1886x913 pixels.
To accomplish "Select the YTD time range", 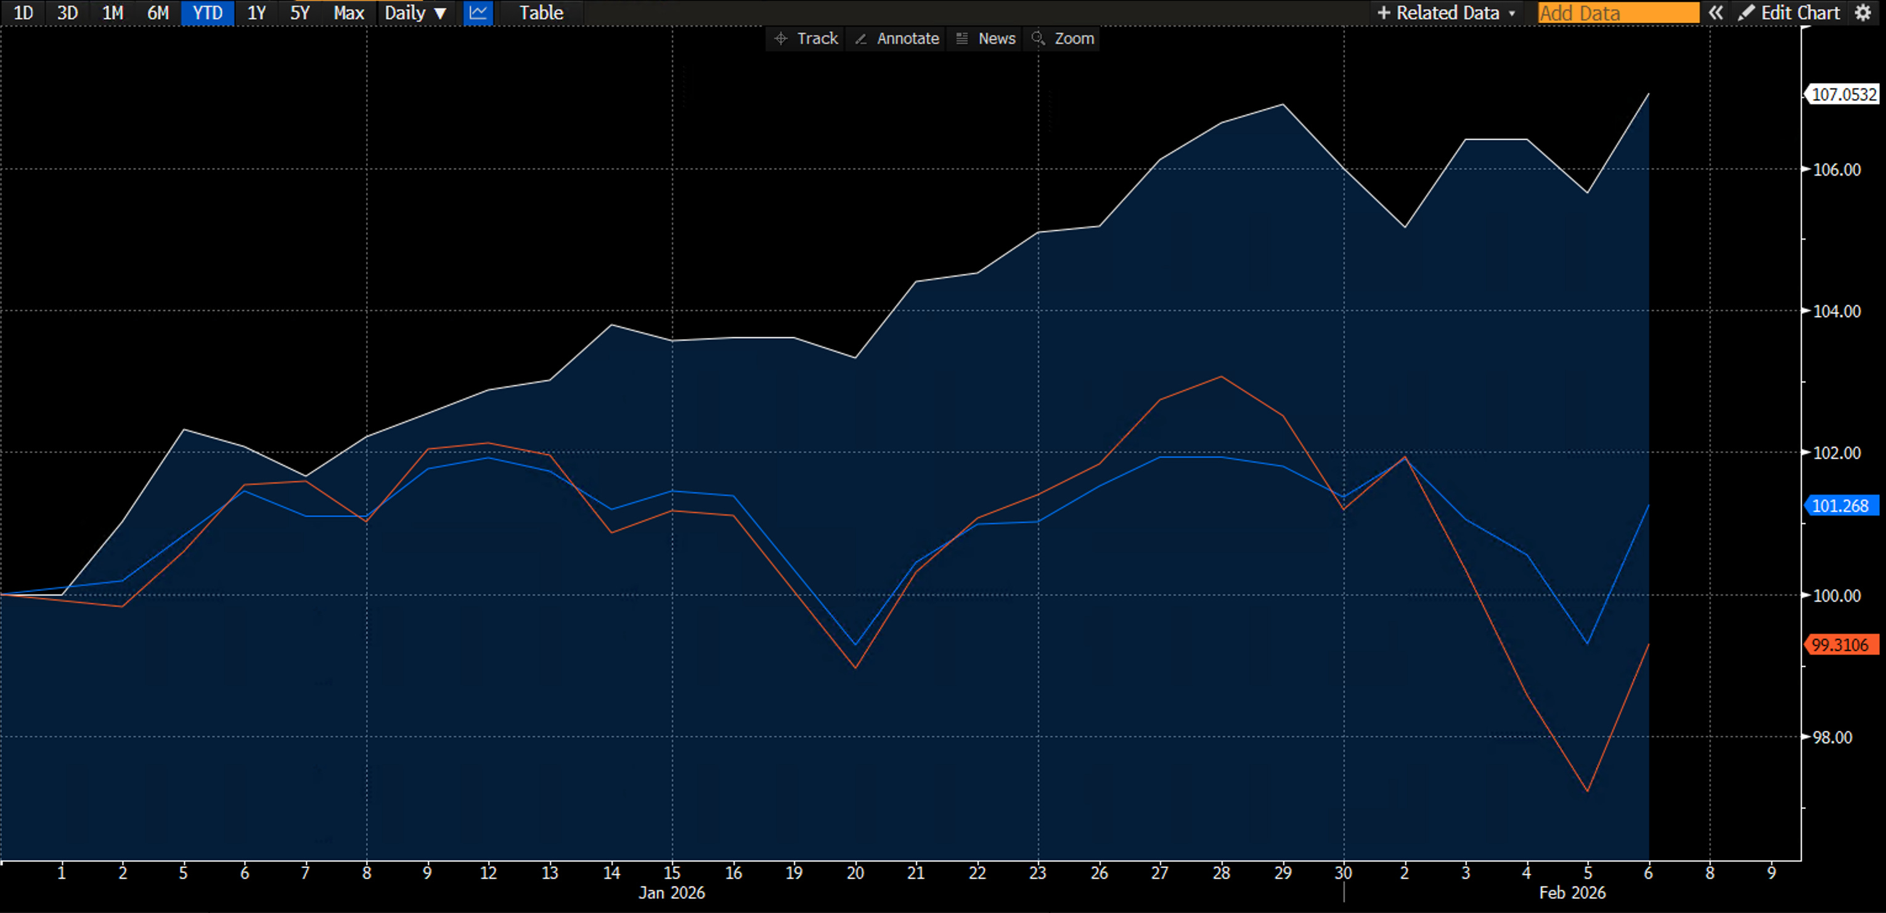I will (207, 12).
